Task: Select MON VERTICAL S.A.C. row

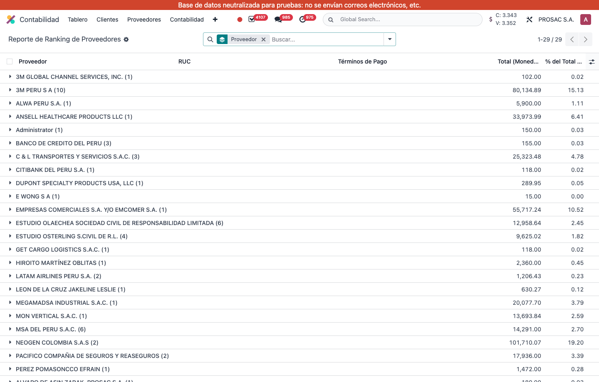Action: 299,316
